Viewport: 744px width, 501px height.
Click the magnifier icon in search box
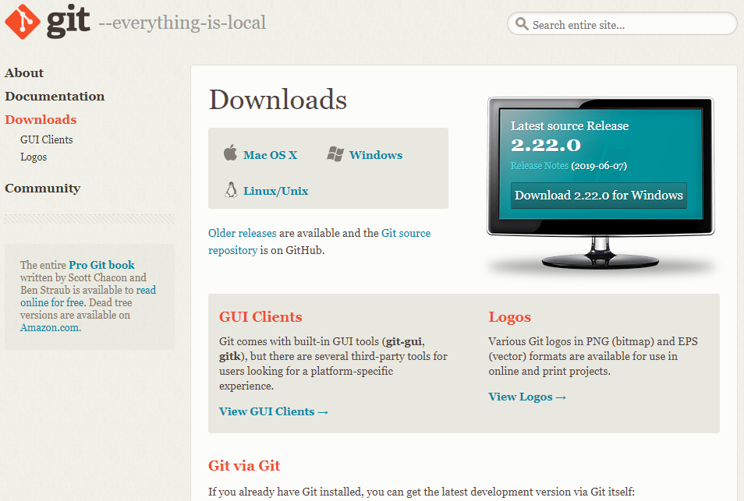522,23
